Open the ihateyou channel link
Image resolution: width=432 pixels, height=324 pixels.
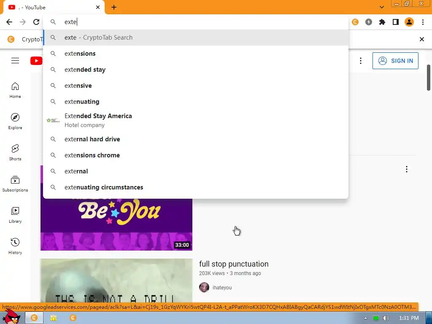(222, 288)
